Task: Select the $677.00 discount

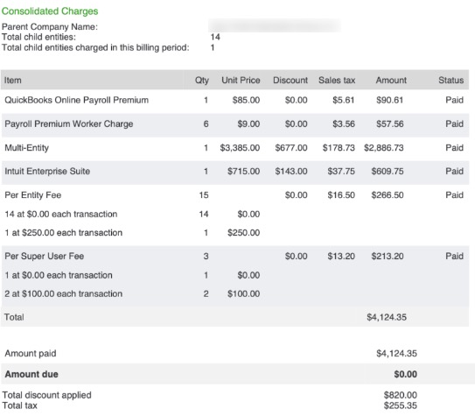Action: click(291, 148)
